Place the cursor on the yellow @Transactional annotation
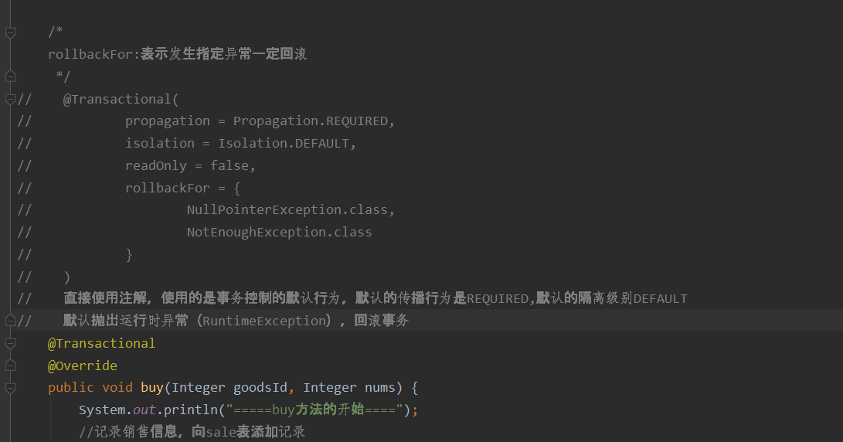Screen dimensions: 843x442 102,344
